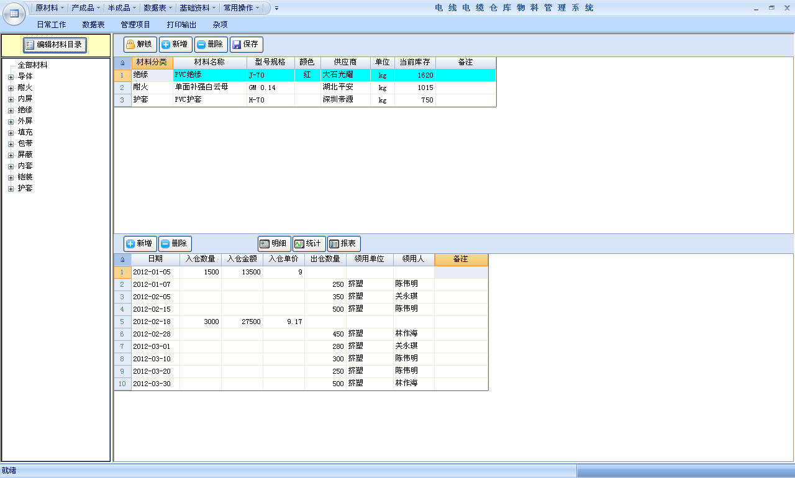Click the 当前库存 column header
Screen dimensions: 795x478
pyautogui.click(x=414, y=63)
